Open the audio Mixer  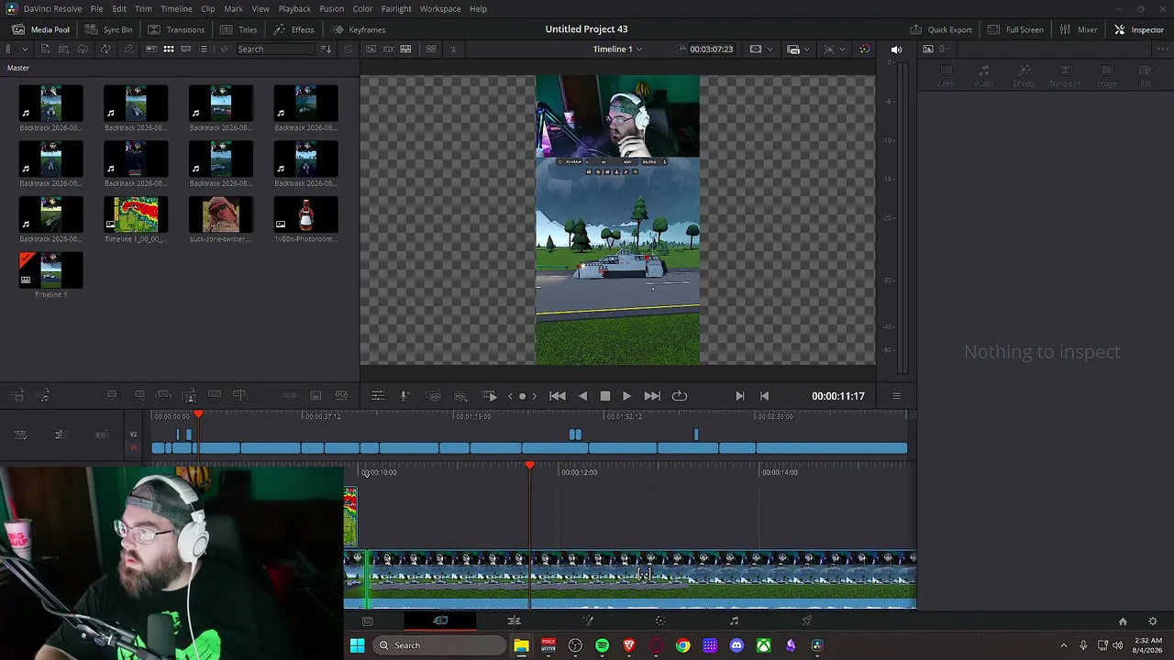pyautogui.click(x=1079, y=29)
